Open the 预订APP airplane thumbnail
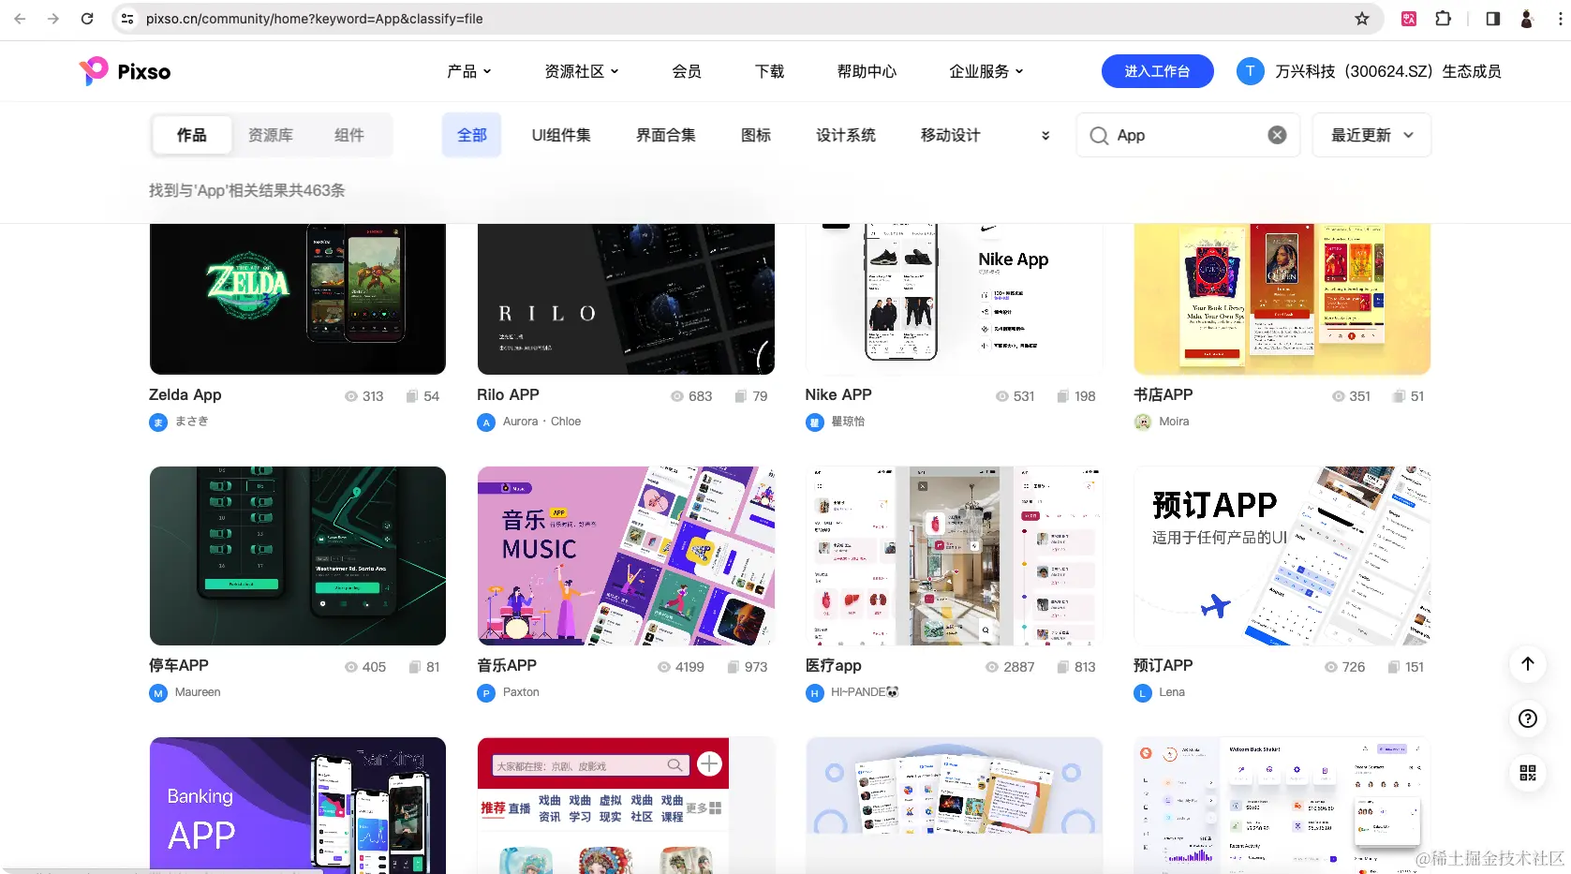The height and width of the screenshot is (874, 1571). pos(1282,556)
